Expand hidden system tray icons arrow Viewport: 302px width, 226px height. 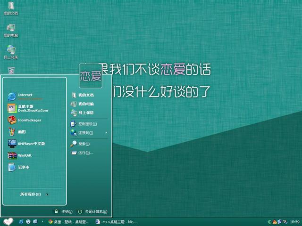[x=269, y=222]
